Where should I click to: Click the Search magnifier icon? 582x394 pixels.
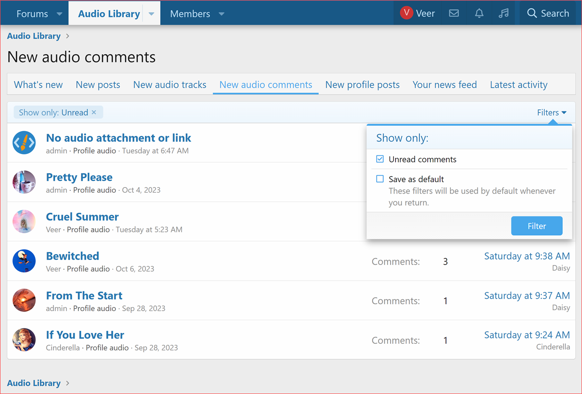click(532, 13)
